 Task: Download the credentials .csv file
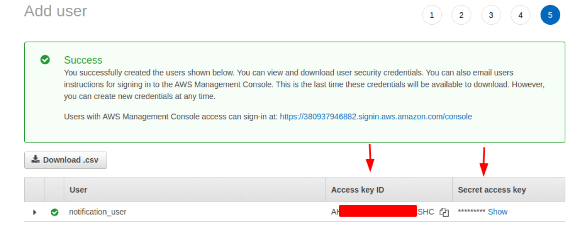(65, 160)
